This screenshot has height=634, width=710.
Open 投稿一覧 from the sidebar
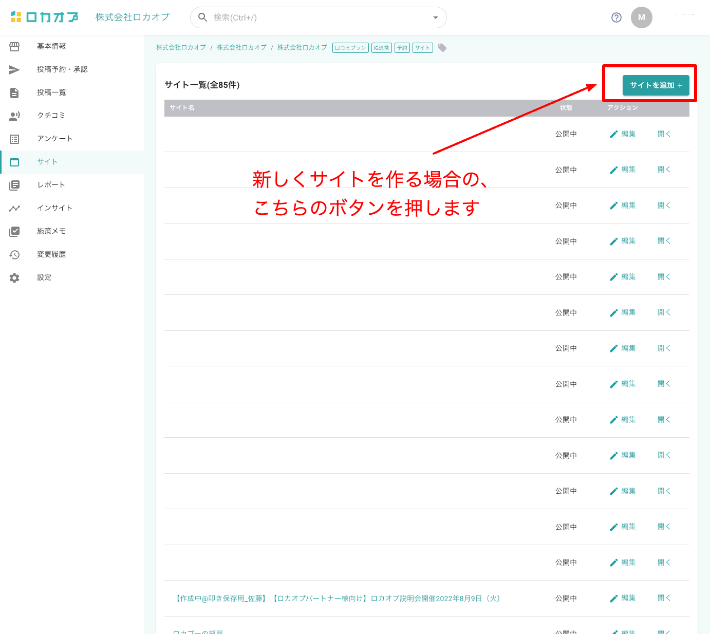point(51,92)
